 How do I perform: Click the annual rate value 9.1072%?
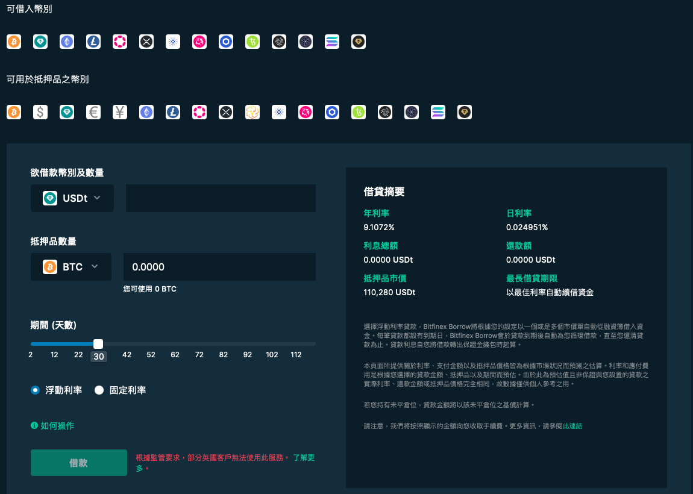(379, 227)
